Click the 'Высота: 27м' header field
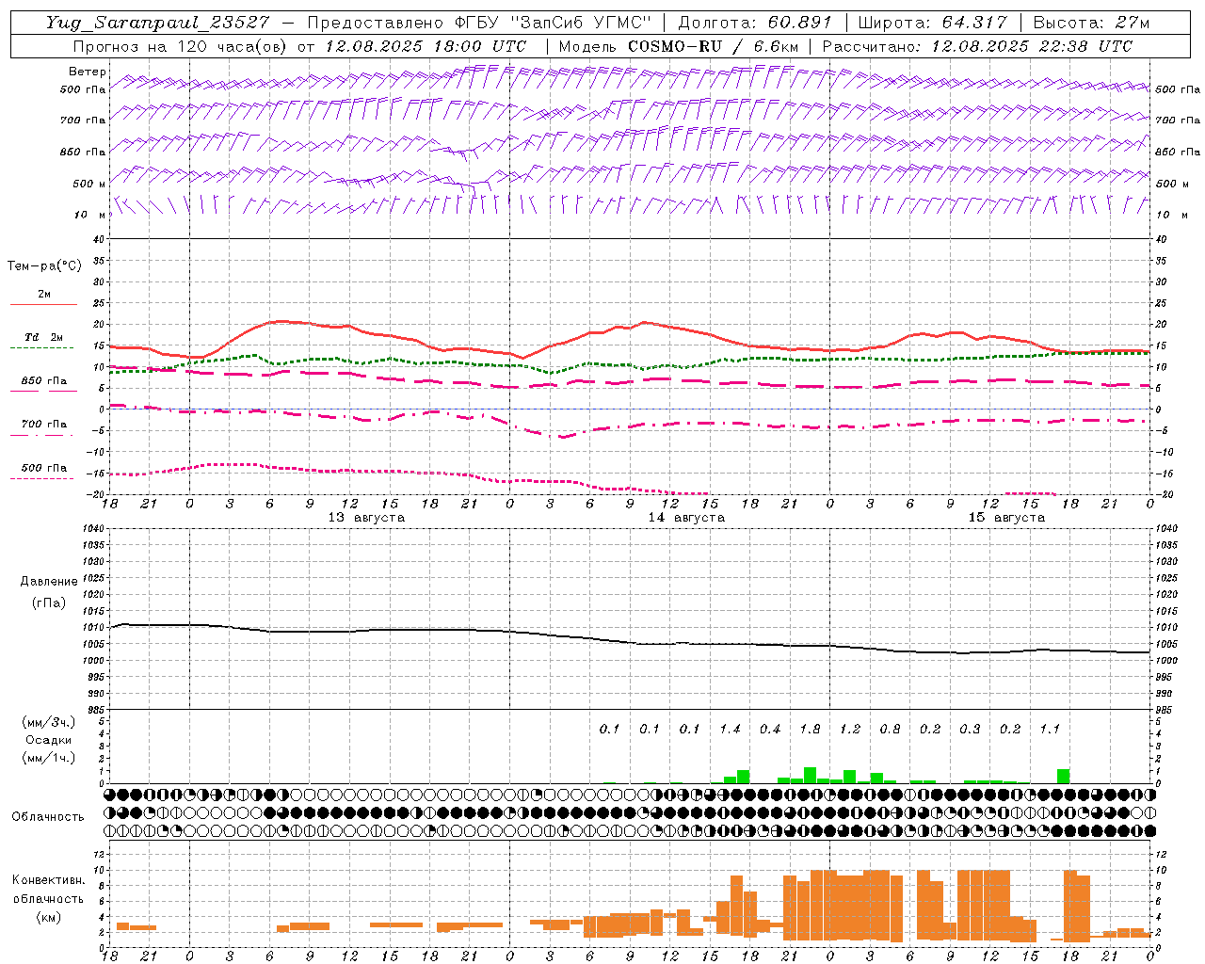Image resolution: width=1205 pixels, height=964 pixels. coord(1090,22)
